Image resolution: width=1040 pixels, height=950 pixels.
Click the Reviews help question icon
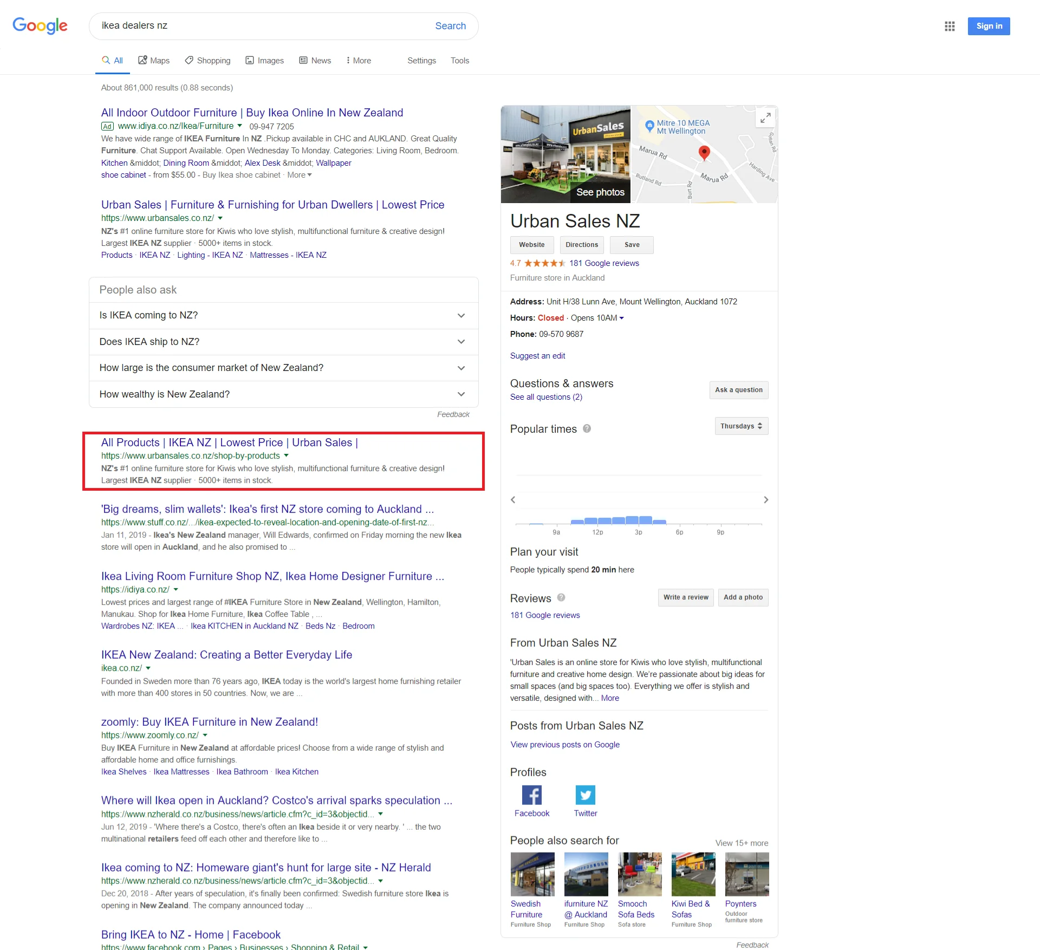pos(561,597)
